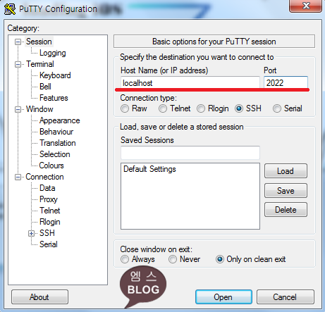Open the Logging category

53,53
